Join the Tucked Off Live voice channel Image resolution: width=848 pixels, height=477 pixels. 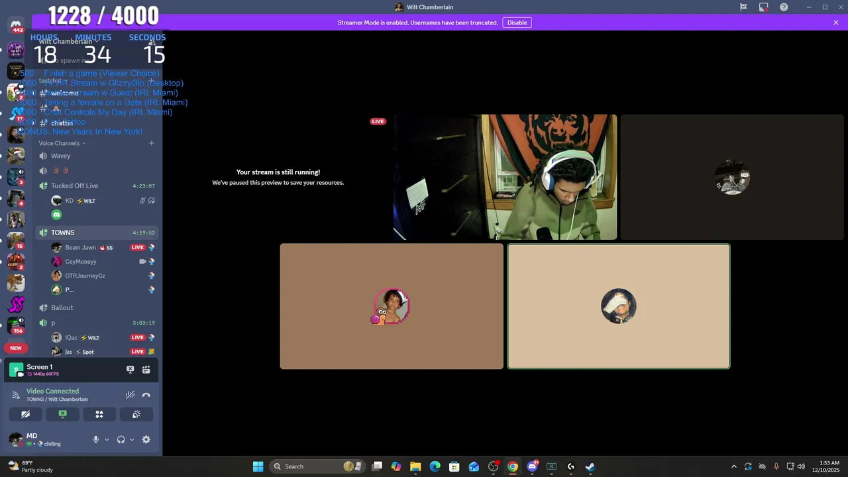pyautogui.click(x=97, y=186)
